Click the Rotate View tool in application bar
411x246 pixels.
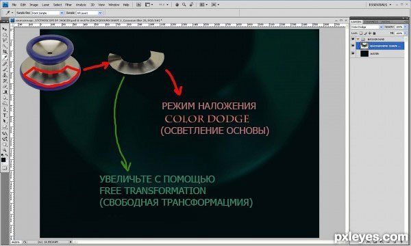[x=192, y=5]
